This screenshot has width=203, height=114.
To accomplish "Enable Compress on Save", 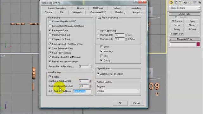I will 50,39.
